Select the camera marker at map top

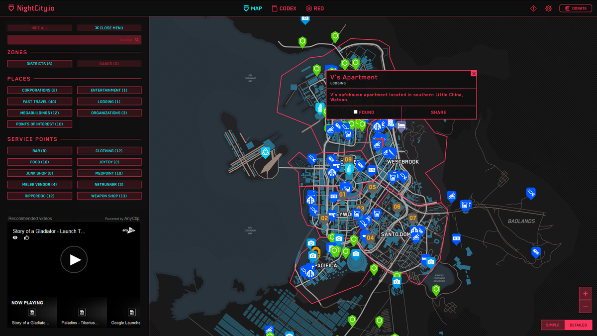tap(305, 19)
